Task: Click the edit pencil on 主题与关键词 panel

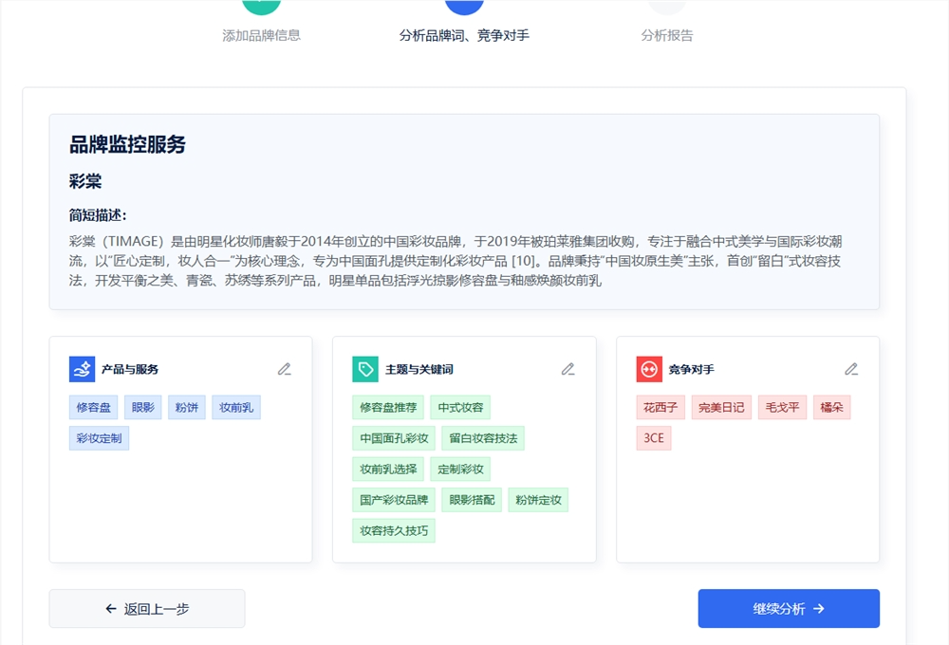Action: coord(568,369)
